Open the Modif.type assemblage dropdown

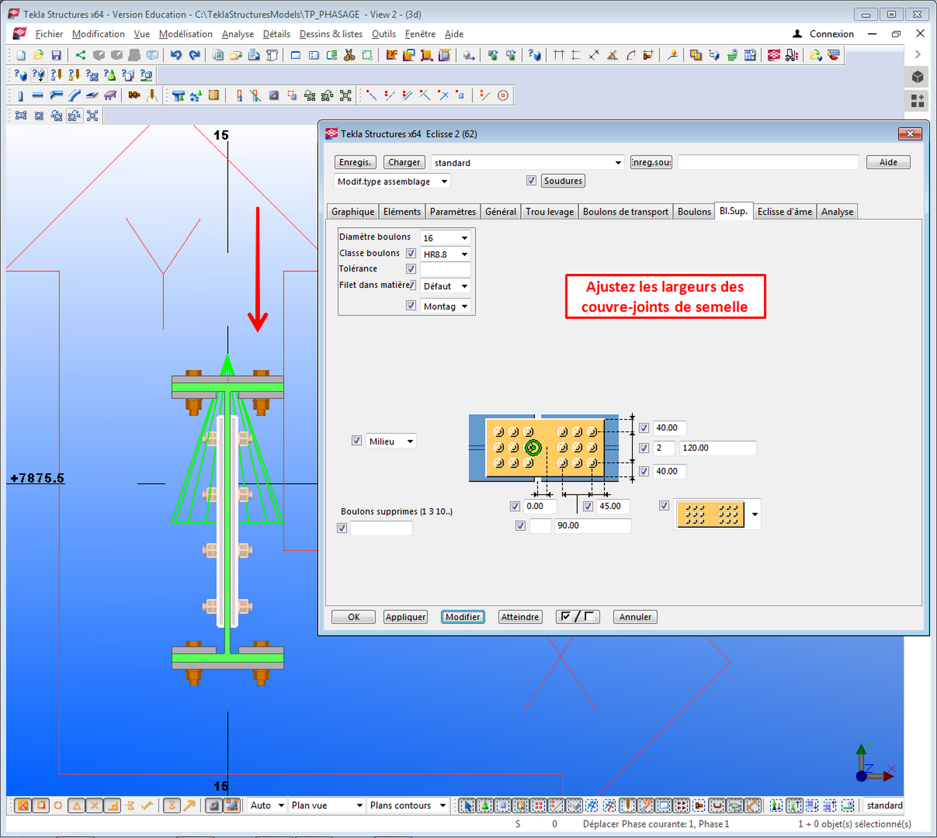point(444,182)
